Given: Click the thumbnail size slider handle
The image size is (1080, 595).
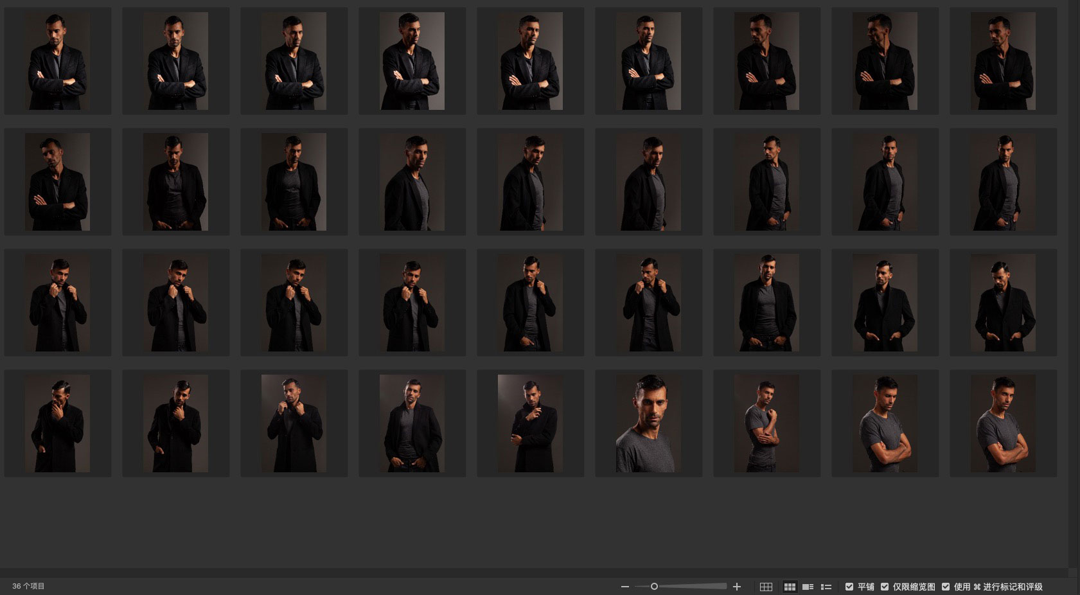Looking at the screenshot, I should [654, 587].
